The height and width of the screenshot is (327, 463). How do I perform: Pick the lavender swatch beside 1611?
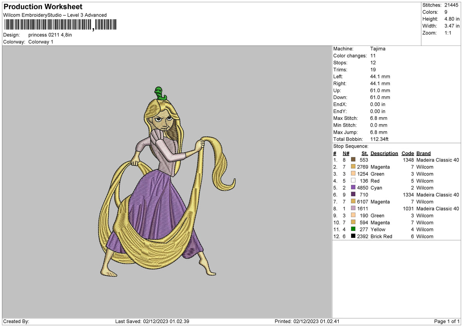click(x=353, y=208)
